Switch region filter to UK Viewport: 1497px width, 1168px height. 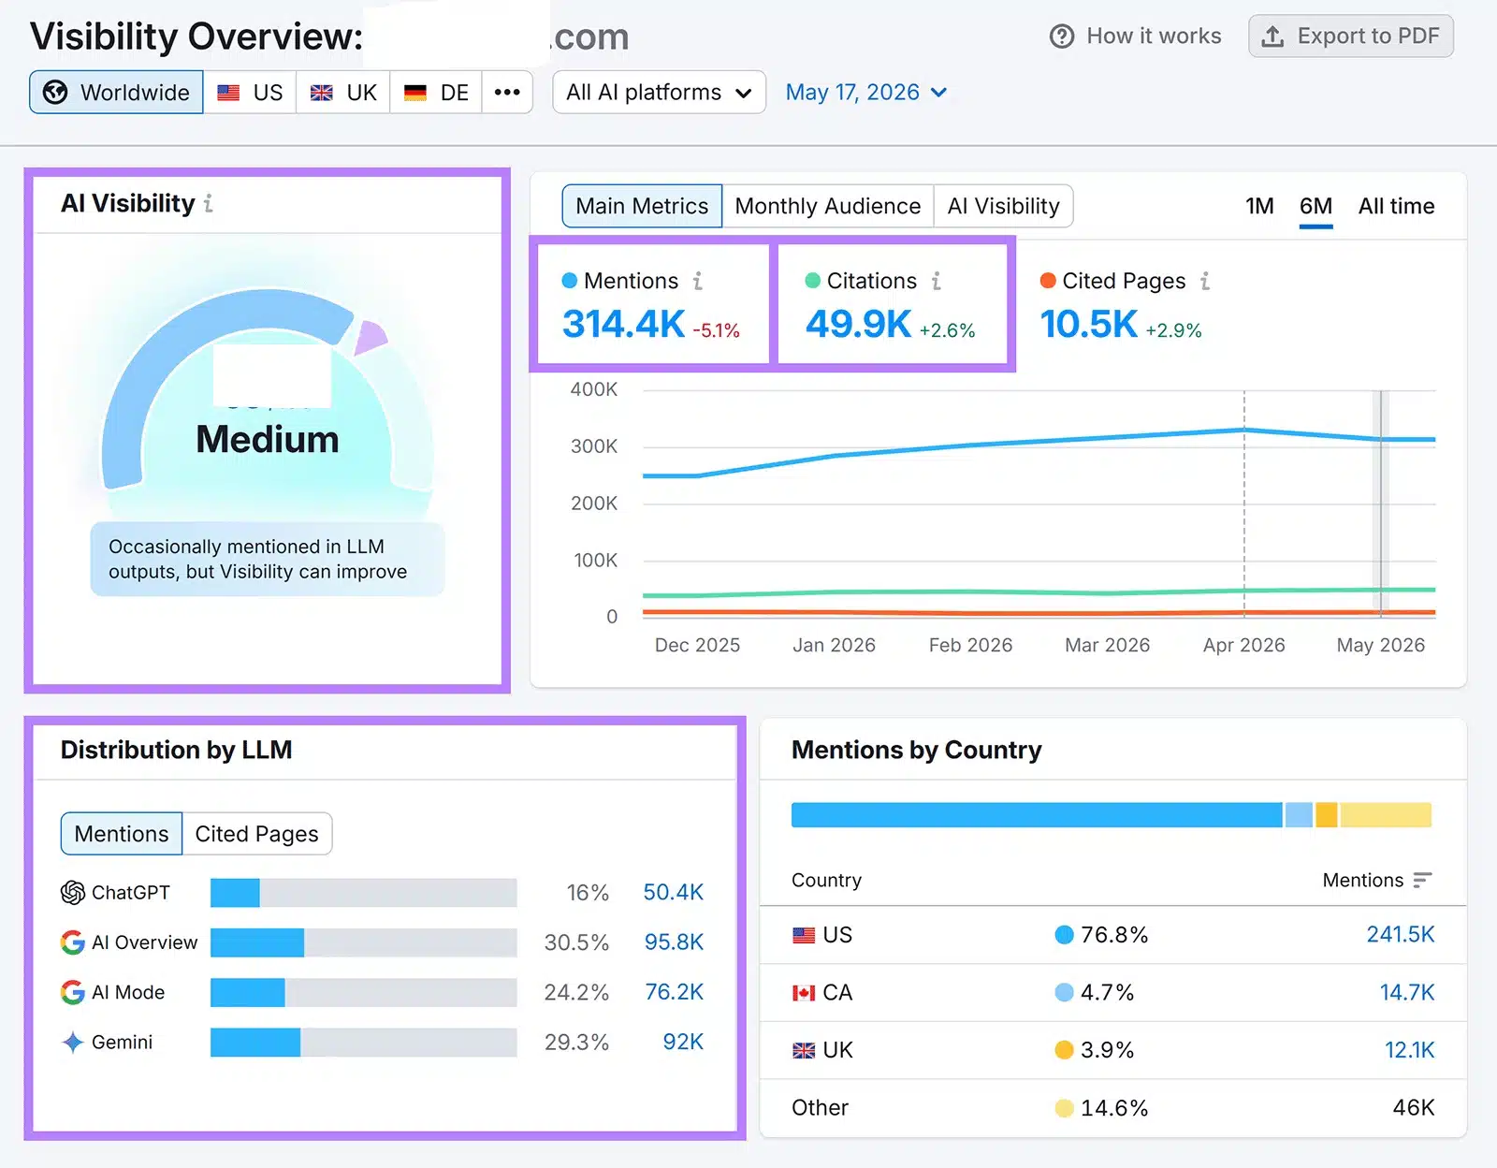(x=343, y=92)
